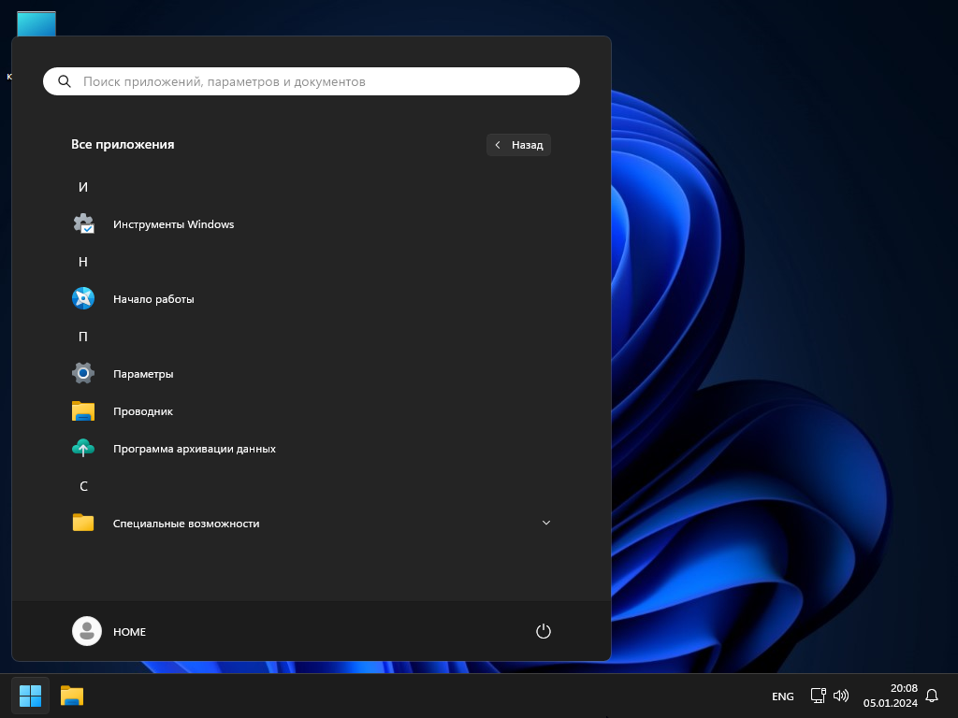Image resolution: width=958 pixels, height=718 pixels.
Task: Open the notifications bell
Action: click(931, 696)
